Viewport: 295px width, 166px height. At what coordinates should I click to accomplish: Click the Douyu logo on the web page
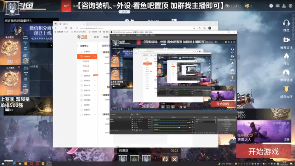click(82, 37)
